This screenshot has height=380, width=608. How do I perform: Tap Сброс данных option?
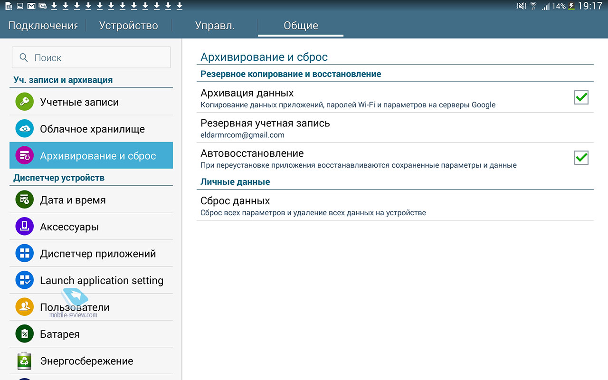tap(395, 206)
